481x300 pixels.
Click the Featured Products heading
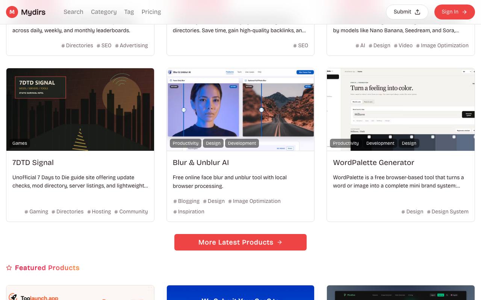(x=47, y=268)
